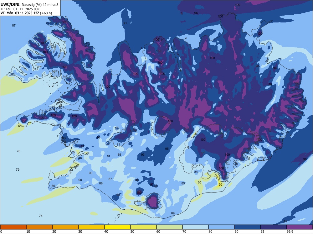The image size is (313, 234).
Task: Select the dark blue 90–95 legend swatch
Action: [248, 227]
